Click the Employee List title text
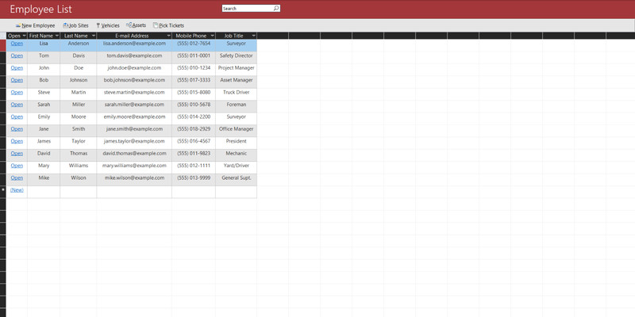The height and width of the screenshot is (317, 635). tap(41, 9)
